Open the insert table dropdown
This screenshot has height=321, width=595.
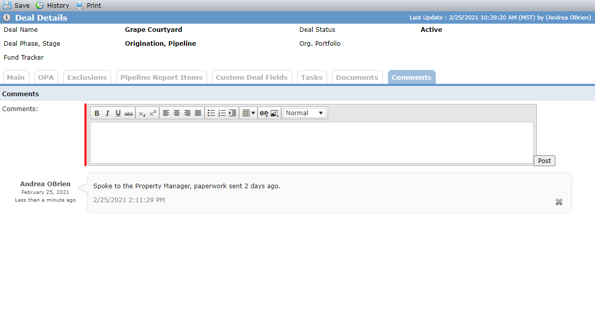point(248,113)
